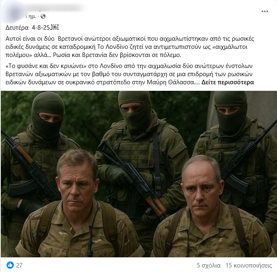Click the OBJ placeholder symbol after the date
Viewport: 277px width, 272px height.
[x=54, y=27]
